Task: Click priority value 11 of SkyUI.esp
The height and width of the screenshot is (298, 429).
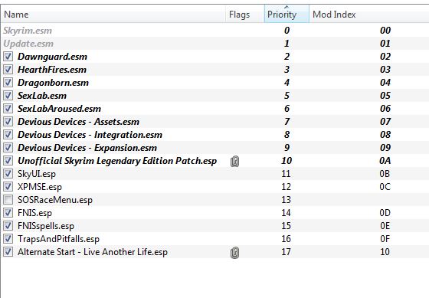Action: [x=287, y=174]
